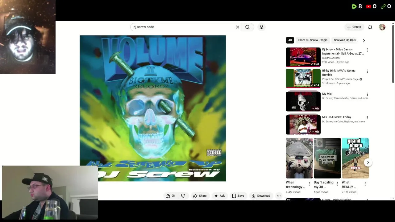This screenshot has width=395, height=222.
Task: Open Mix - DJ Screw- Friday title
Action: click(x=337, y=117)
